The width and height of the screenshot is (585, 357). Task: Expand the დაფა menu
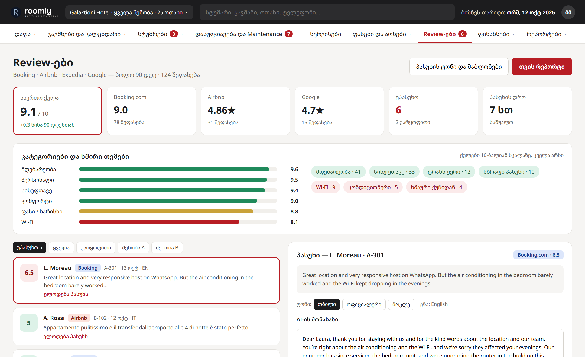coord(25,34)
